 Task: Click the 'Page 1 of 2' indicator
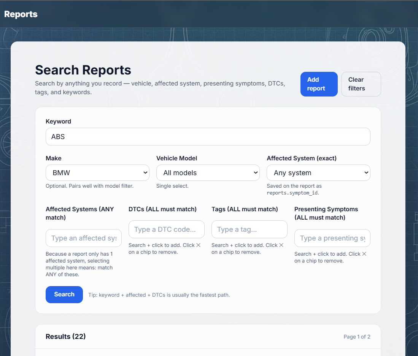[x=357, y=337]
